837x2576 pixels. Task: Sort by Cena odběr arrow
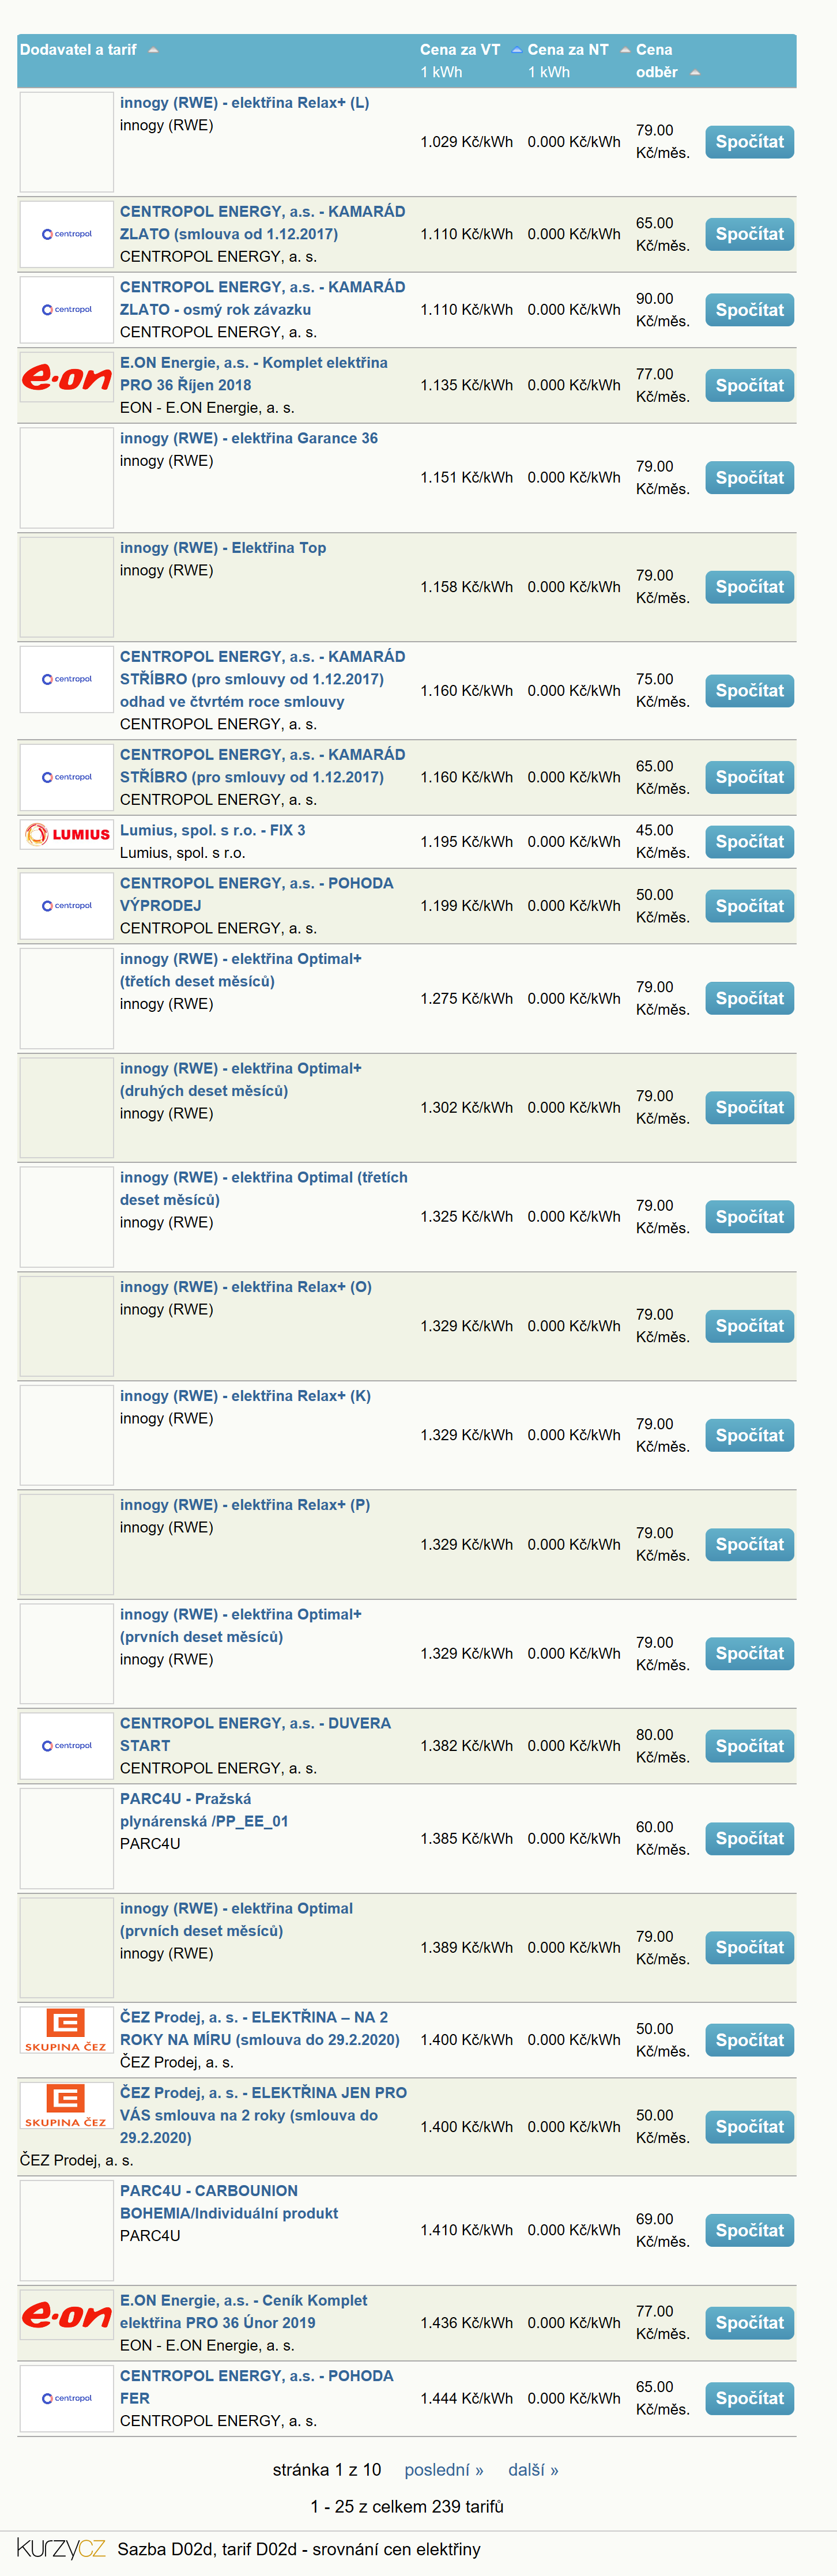pos(695,73)
